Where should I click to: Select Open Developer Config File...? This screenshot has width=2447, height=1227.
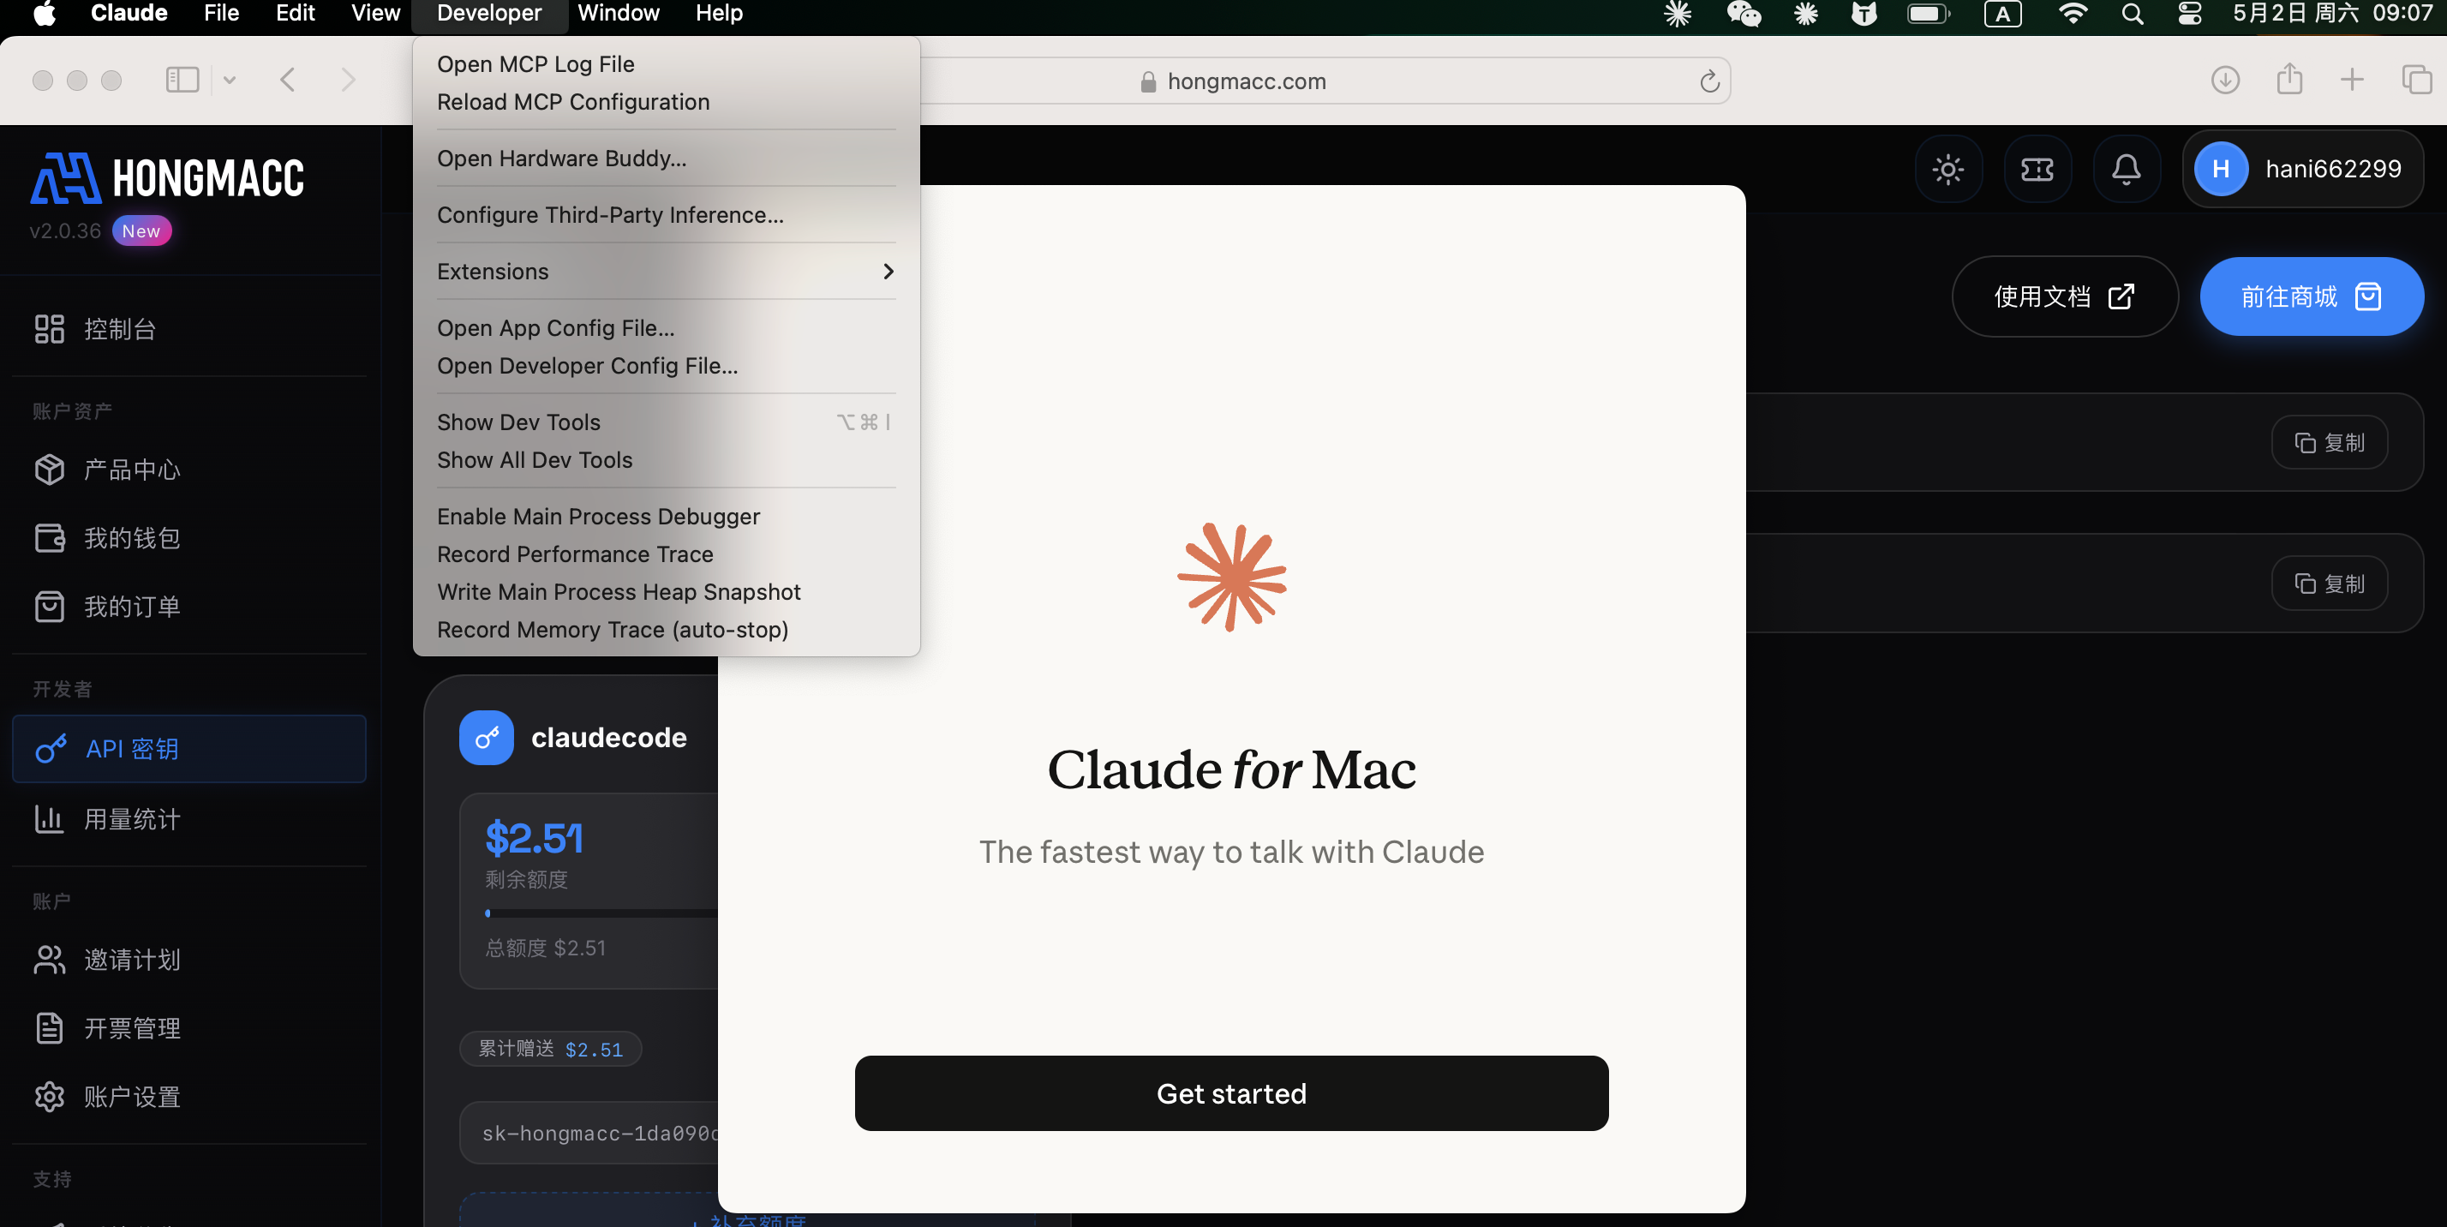coord(666,366)
